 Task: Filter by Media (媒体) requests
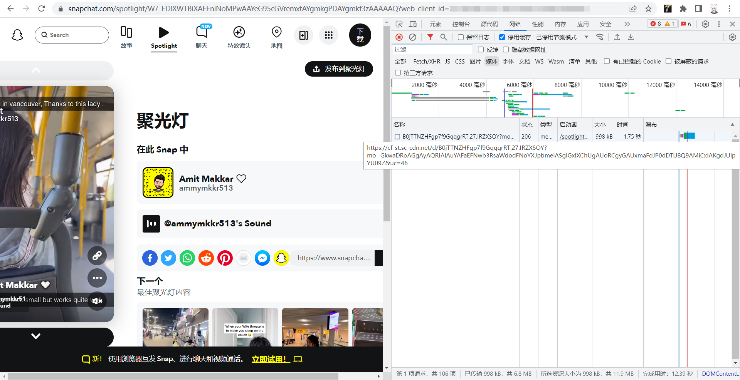pyautogui.click(x=491, y=62)
